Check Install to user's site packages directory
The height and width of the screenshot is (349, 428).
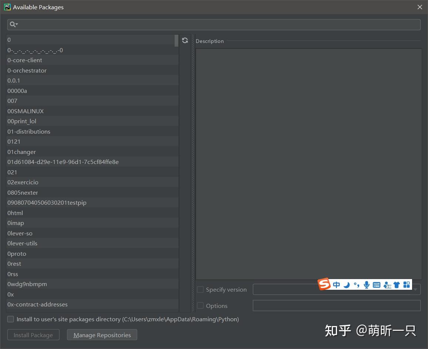point(10,319)
